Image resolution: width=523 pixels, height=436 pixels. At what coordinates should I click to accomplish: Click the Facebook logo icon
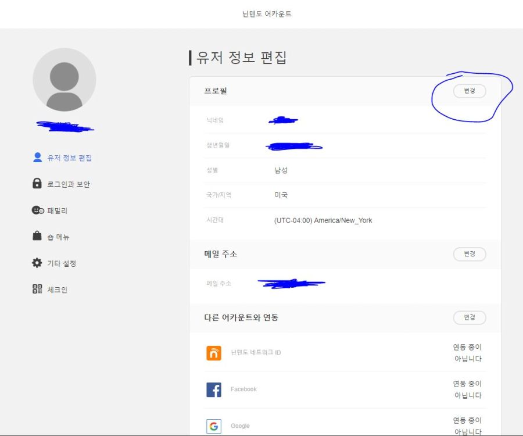(214, 389)
